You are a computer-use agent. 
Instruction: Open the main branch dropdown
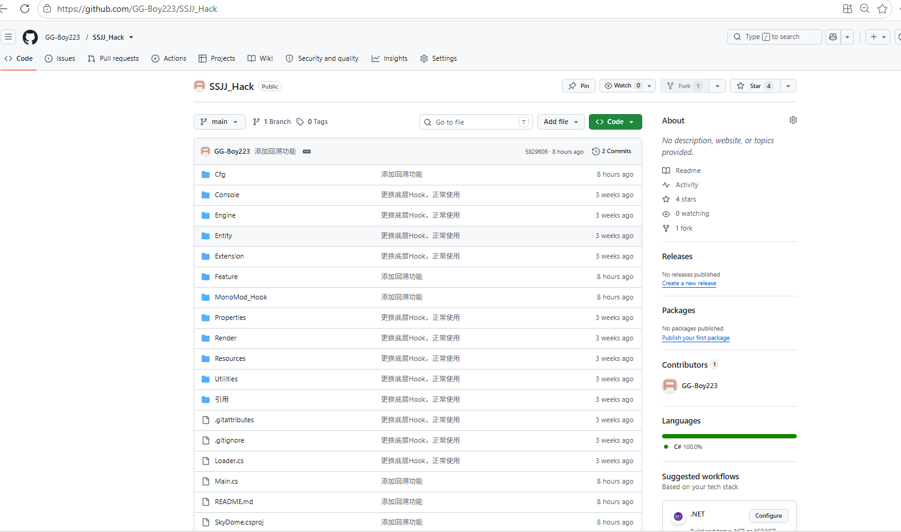click(220, 122)
